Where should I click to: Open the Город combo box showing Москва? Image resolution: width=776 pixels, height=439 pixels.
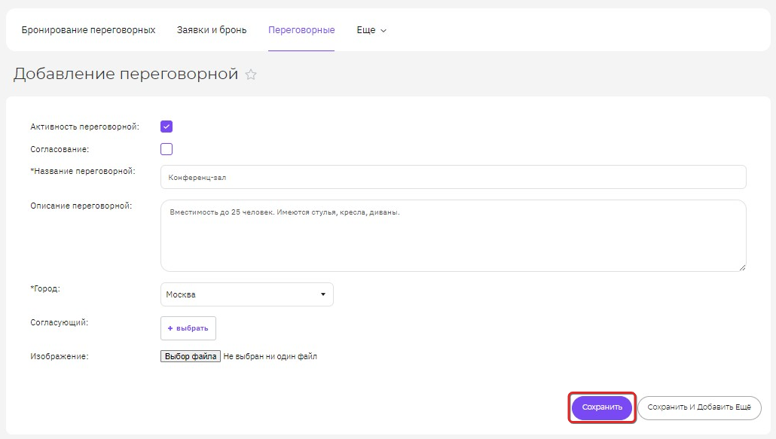(x=247, y=294)
